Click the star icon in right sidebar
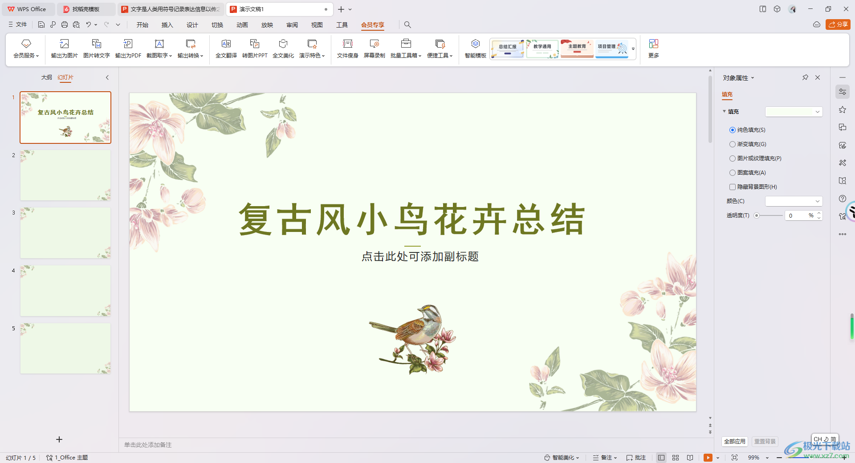Image resolution: width=855 pixels, height=463 pixels. pos(843,110)
